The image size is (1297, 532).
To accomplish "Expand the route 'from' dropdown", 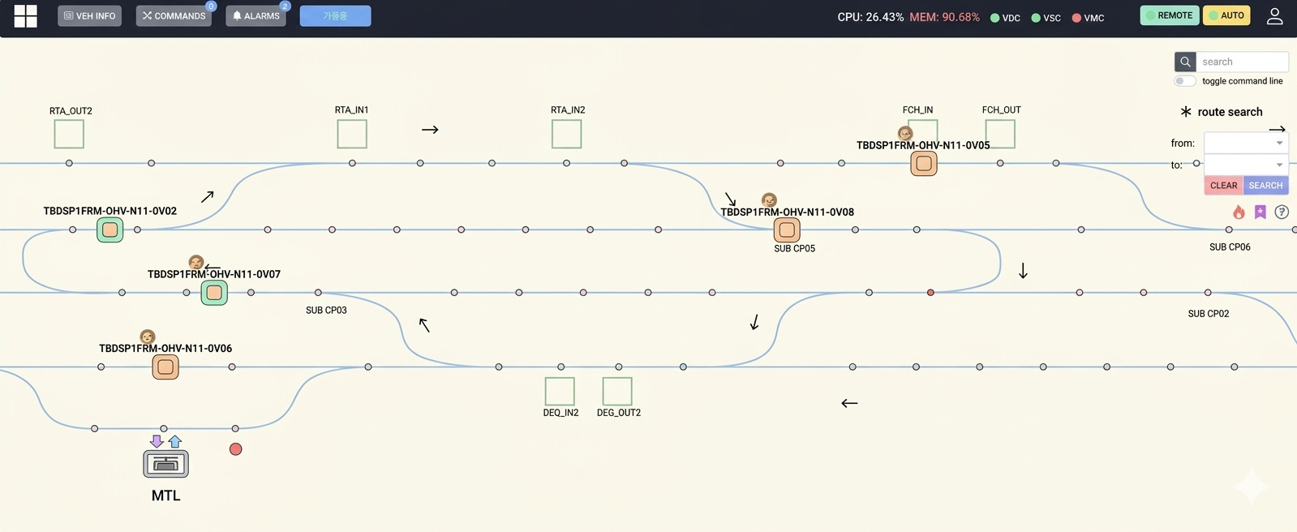I will tap(1246, 143).
